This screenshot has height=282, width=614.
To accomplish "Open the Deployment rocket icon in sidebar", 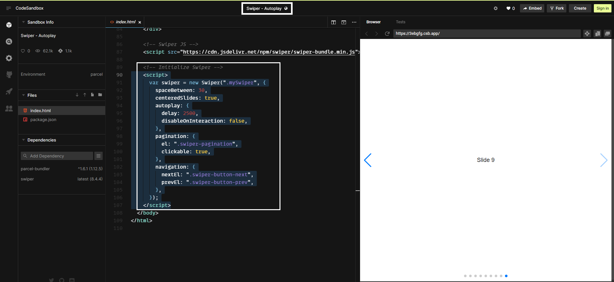I will click(9, 91).
